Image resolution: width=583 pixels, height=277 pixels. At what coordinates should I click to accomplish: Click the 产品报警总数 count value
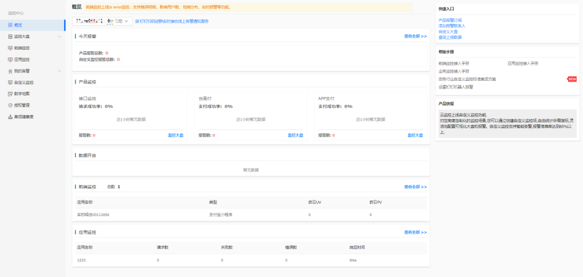tap(107, 53)
